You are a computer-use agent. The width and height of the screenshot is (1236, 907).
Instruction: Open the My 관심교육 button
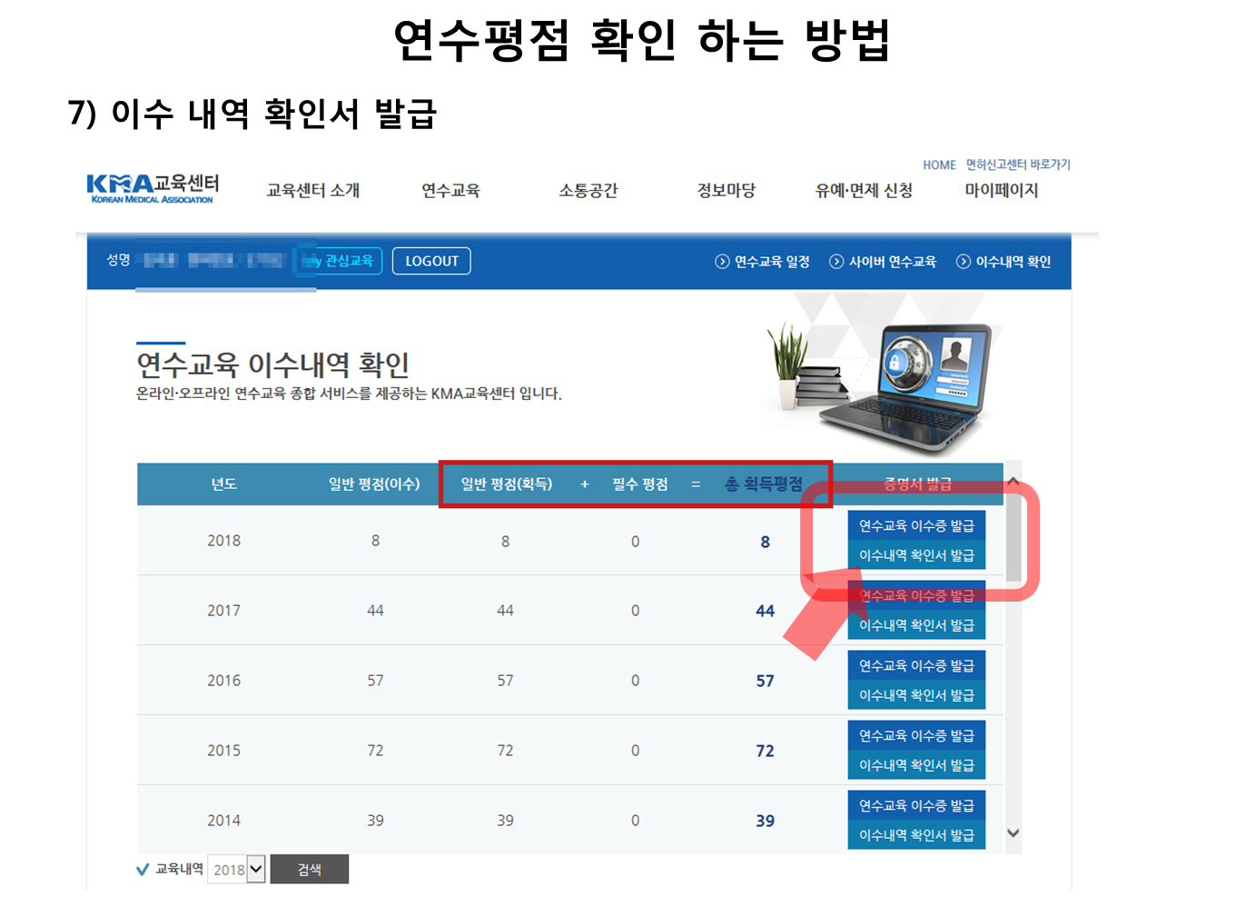pos(339,261)
